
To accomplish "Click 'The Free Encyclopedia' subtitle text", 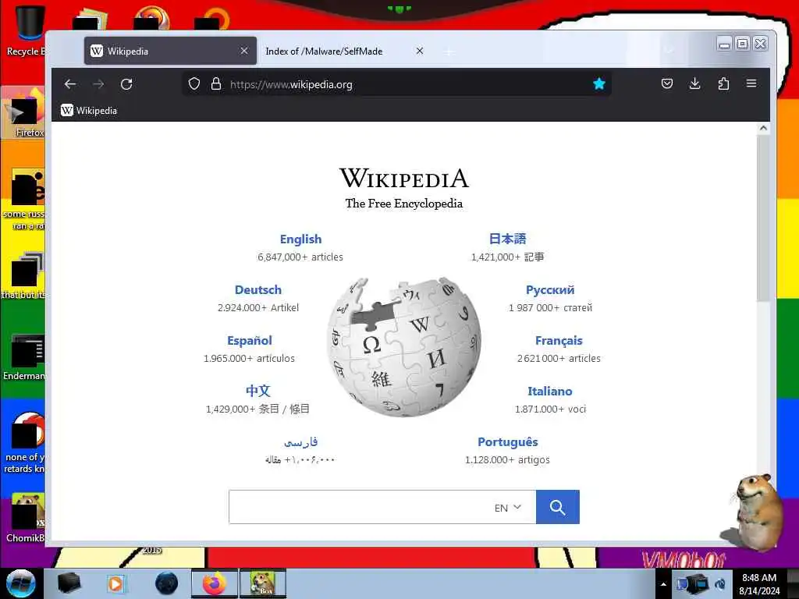I will [403, 204].
